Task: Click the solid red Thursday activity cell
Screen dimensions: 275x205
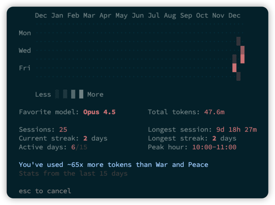Action: coord(242,59)
